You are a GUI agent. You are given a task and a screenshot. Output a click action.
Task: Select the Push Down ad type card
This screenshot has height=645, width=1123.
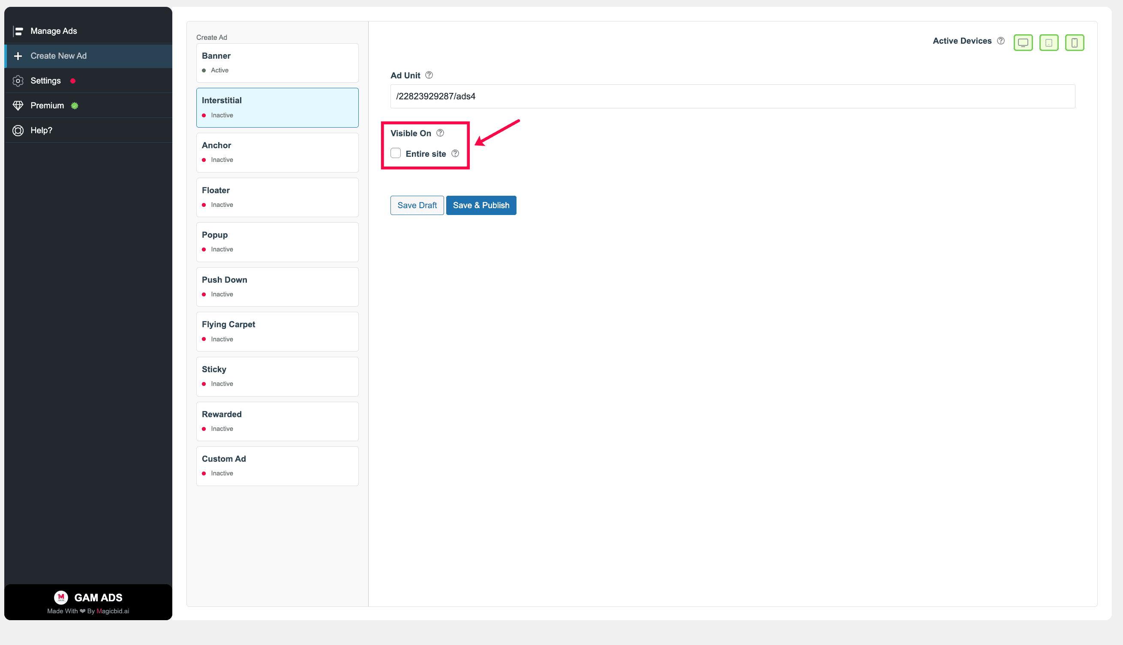click(x=277, y=287)
